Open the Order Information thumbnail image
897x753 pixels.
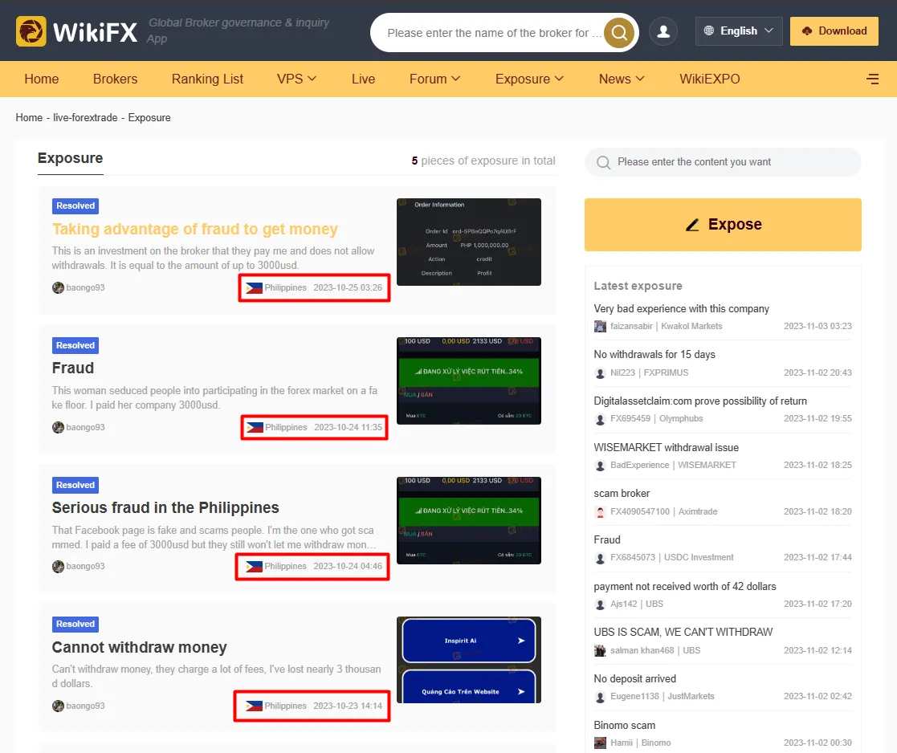468,242
